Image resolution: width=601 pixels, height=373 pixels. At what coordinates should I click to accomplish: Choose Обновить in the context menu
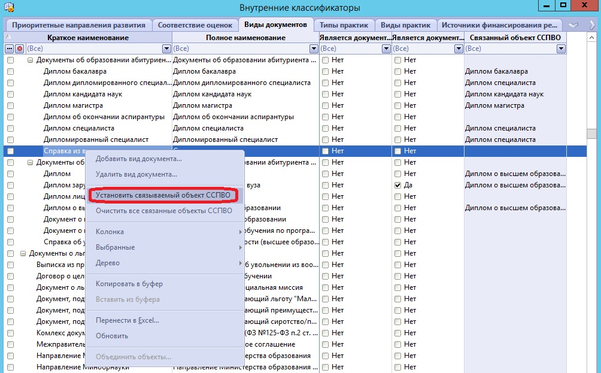pos(165,336)
